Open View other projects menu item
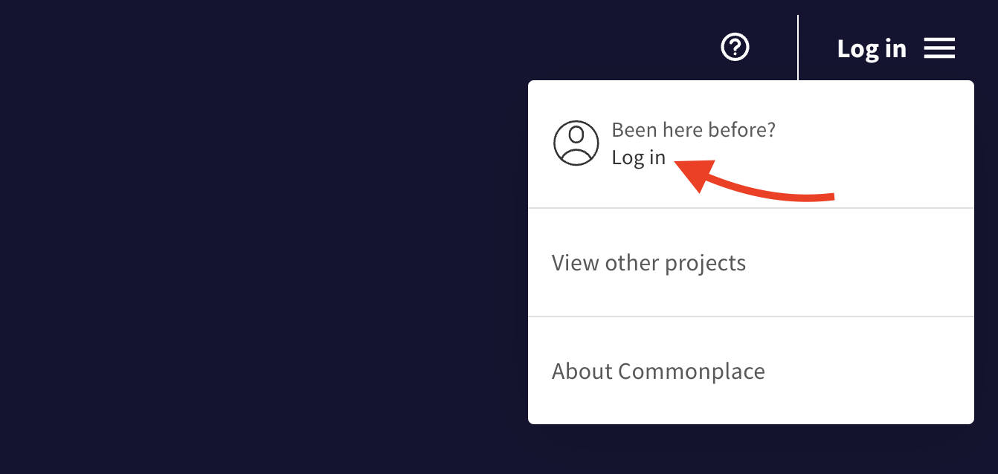The height and width of the screenshot is (474, 998). point(648,263)
